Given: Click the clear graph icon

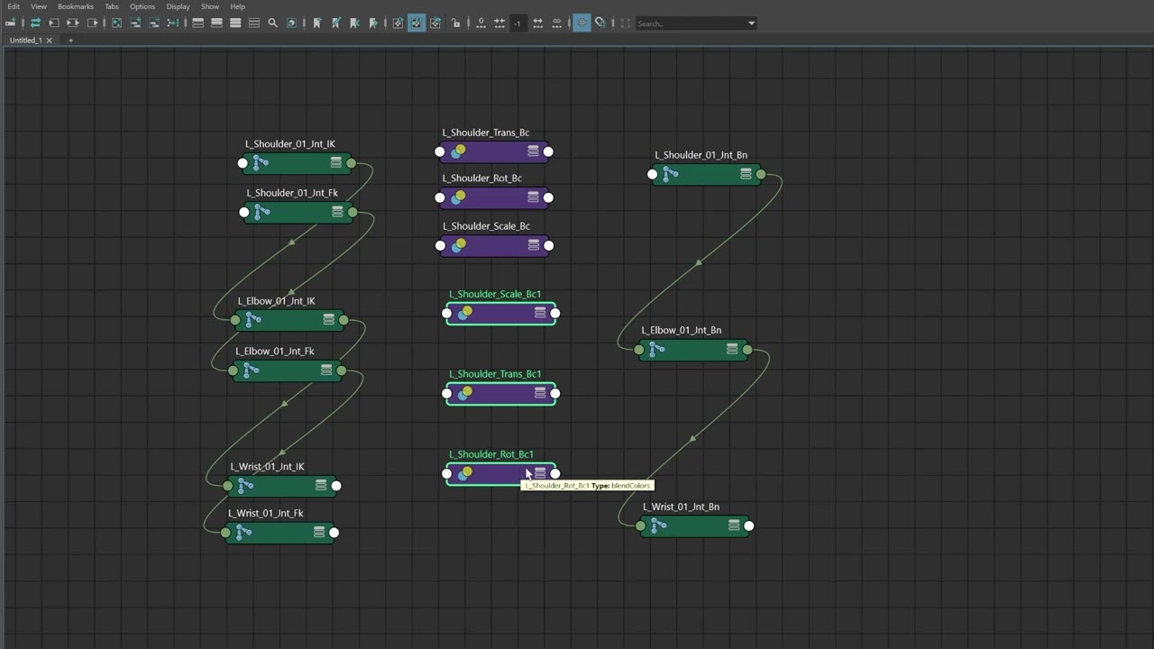Looking at the screenshot, I should click(116, 23).
